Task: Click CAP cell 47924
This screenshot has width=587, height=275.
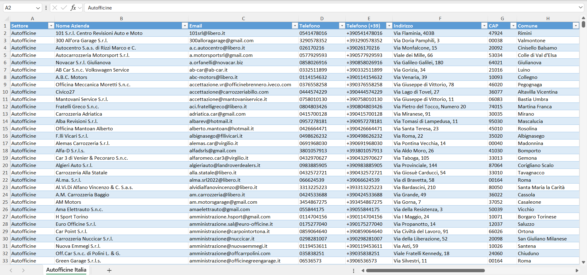Action: click(x=502, y=33)
